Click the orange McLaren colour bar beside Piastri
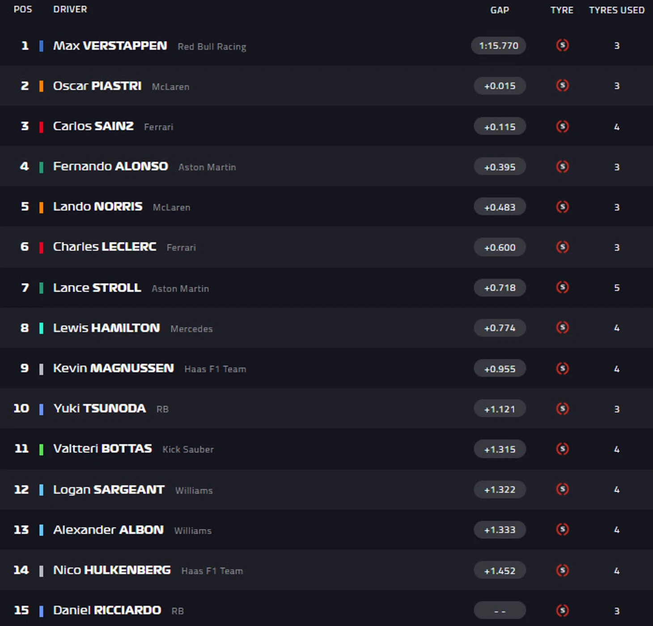Screen dimensions: 653x626 [x=41, y=86]
